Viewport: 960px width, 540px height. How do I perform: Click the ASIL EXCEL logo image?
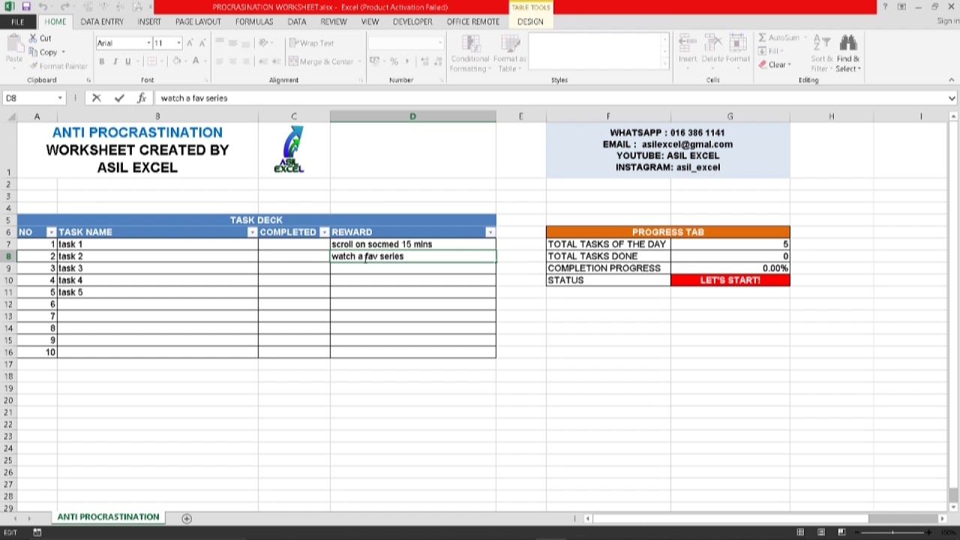click(290, 149)
